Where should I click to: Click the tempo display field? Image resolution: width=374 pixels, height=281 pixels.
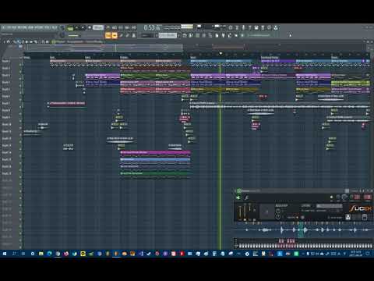pyautogui.click(x=98, y=27)
